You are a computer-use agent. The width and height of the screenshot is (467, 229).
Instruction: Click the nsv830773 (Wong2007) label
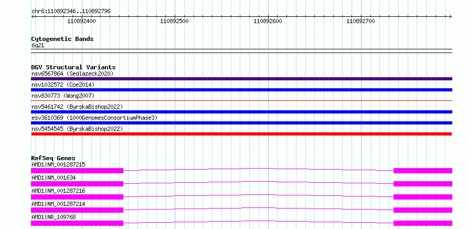pyautogui.click(x=63, y=96)
